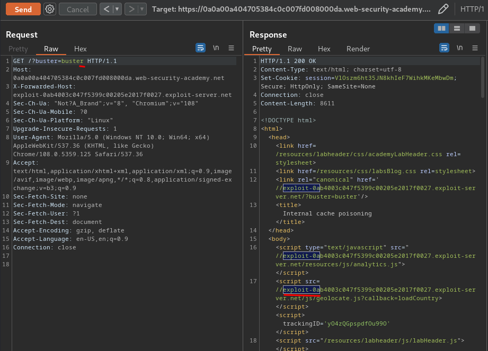Click the Target URL text
Viewport: 488px width, 351px height.
(291, 10)
